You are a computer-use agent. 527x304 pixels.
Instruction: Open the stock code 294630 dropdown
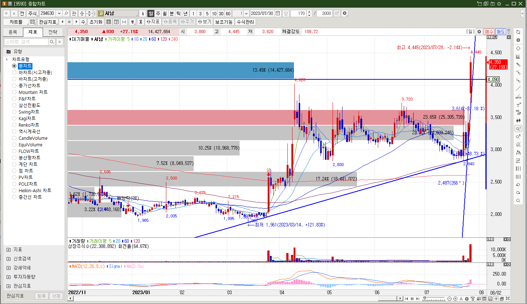pos(59,13)
